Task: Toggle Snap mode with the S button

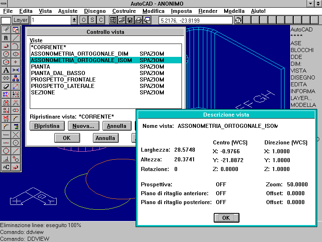Action: coord(92,20)
